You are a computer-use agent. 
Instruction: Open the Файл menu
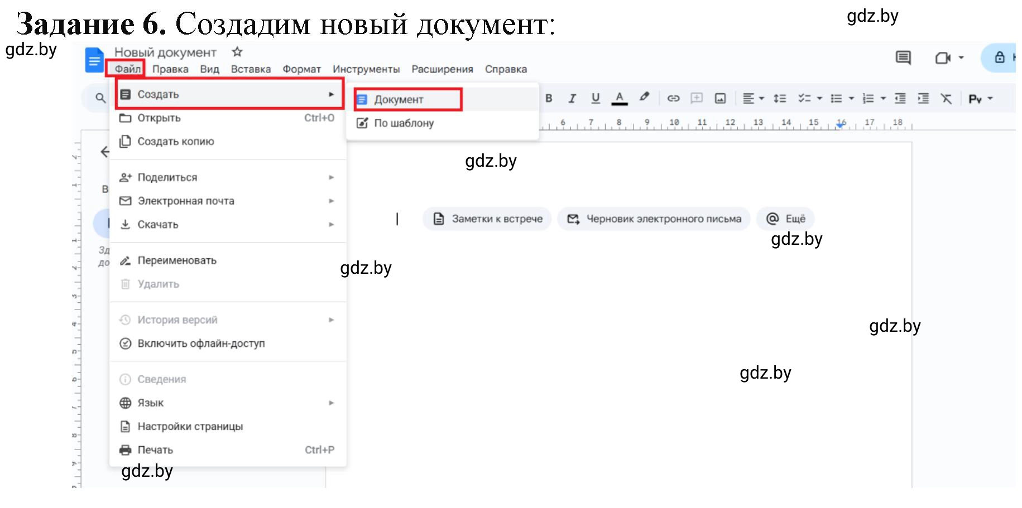point(128,69)
